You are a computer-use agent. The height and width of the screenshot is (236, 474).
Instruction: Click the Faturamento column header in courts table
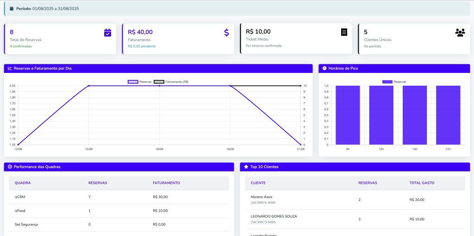point(166,183)
